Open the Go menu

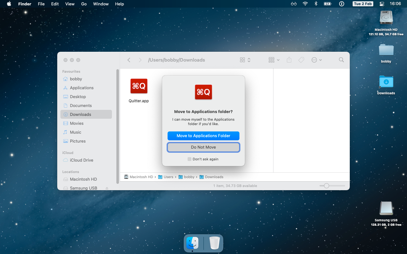(x=84, y=4)
